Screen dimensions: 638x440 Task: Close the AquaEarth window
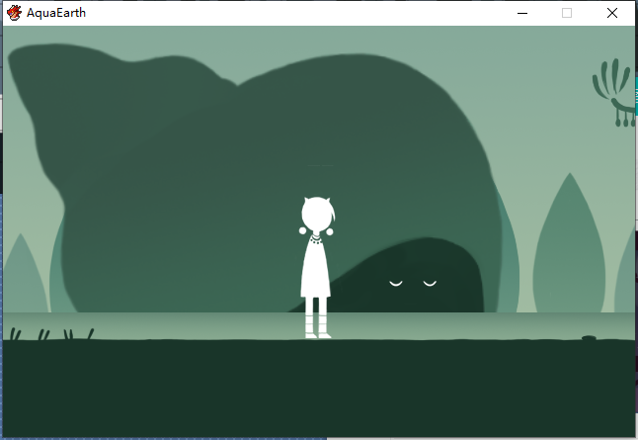click(612, 13)
